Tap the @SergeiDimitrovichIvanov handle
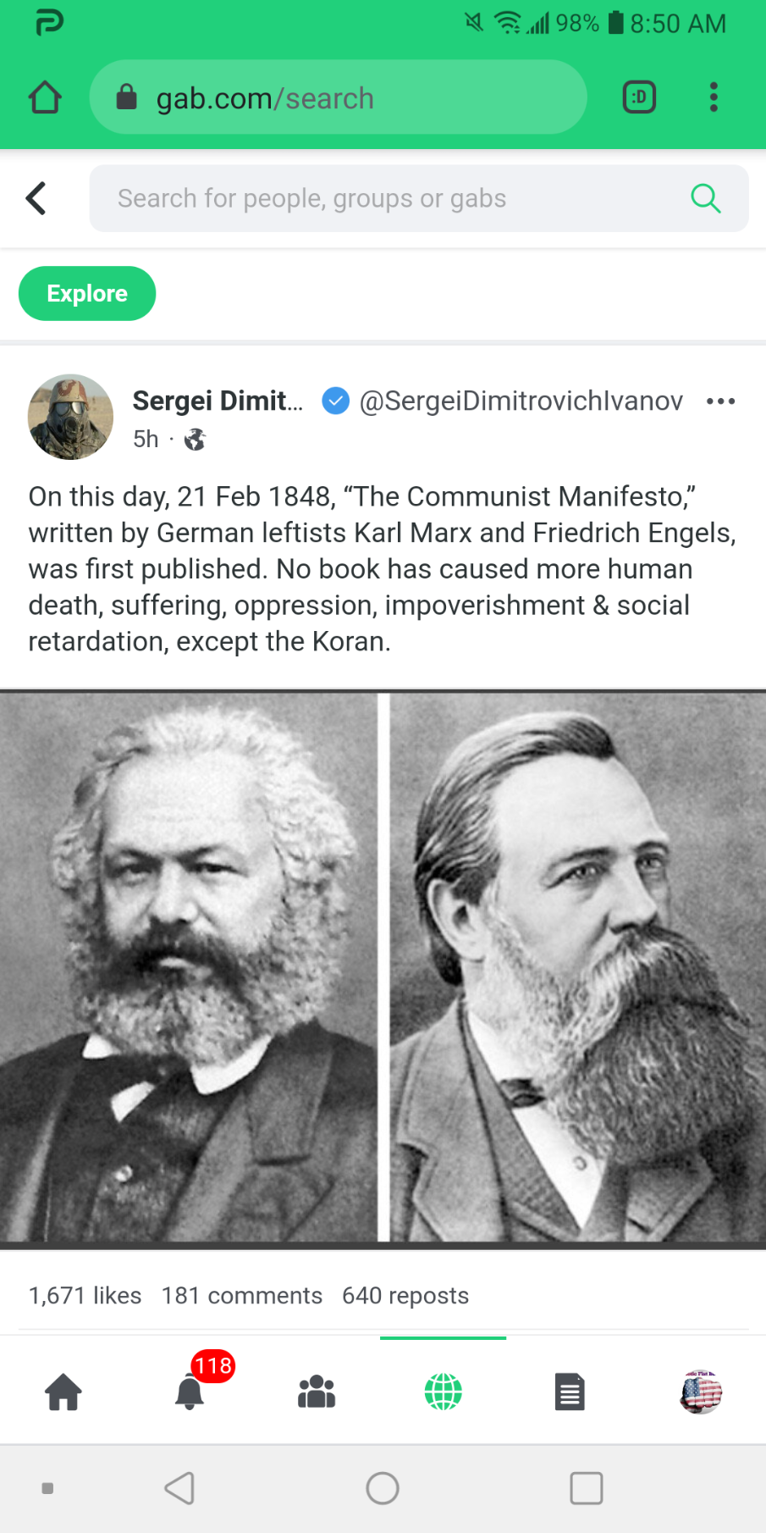The image size is (766, 1533). coord(521,401)
